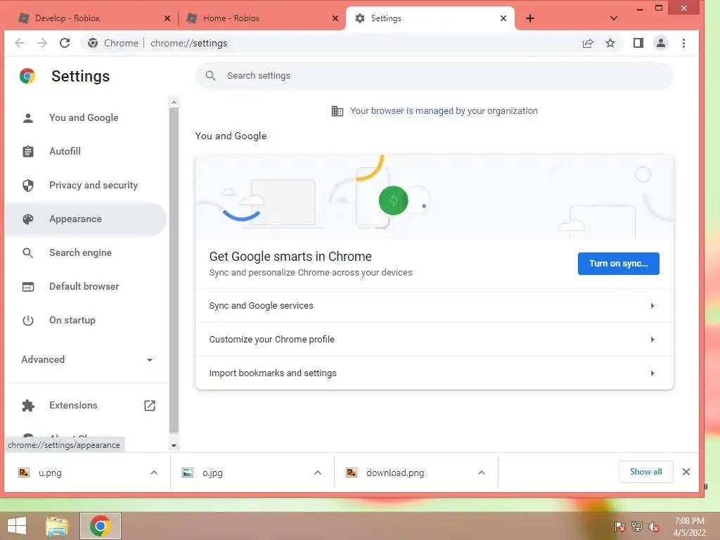Click the share page icon in address bar
Screen dimensions: 720x540
coord(588,43)
